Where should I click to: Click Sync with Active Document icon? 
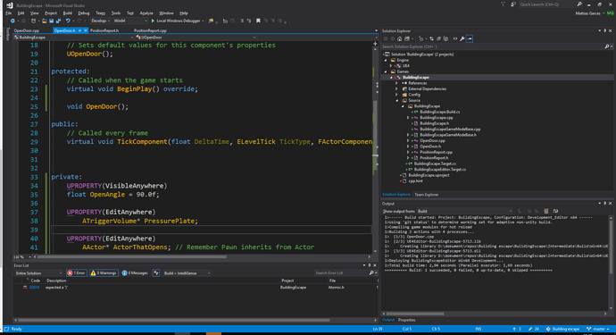431,39
